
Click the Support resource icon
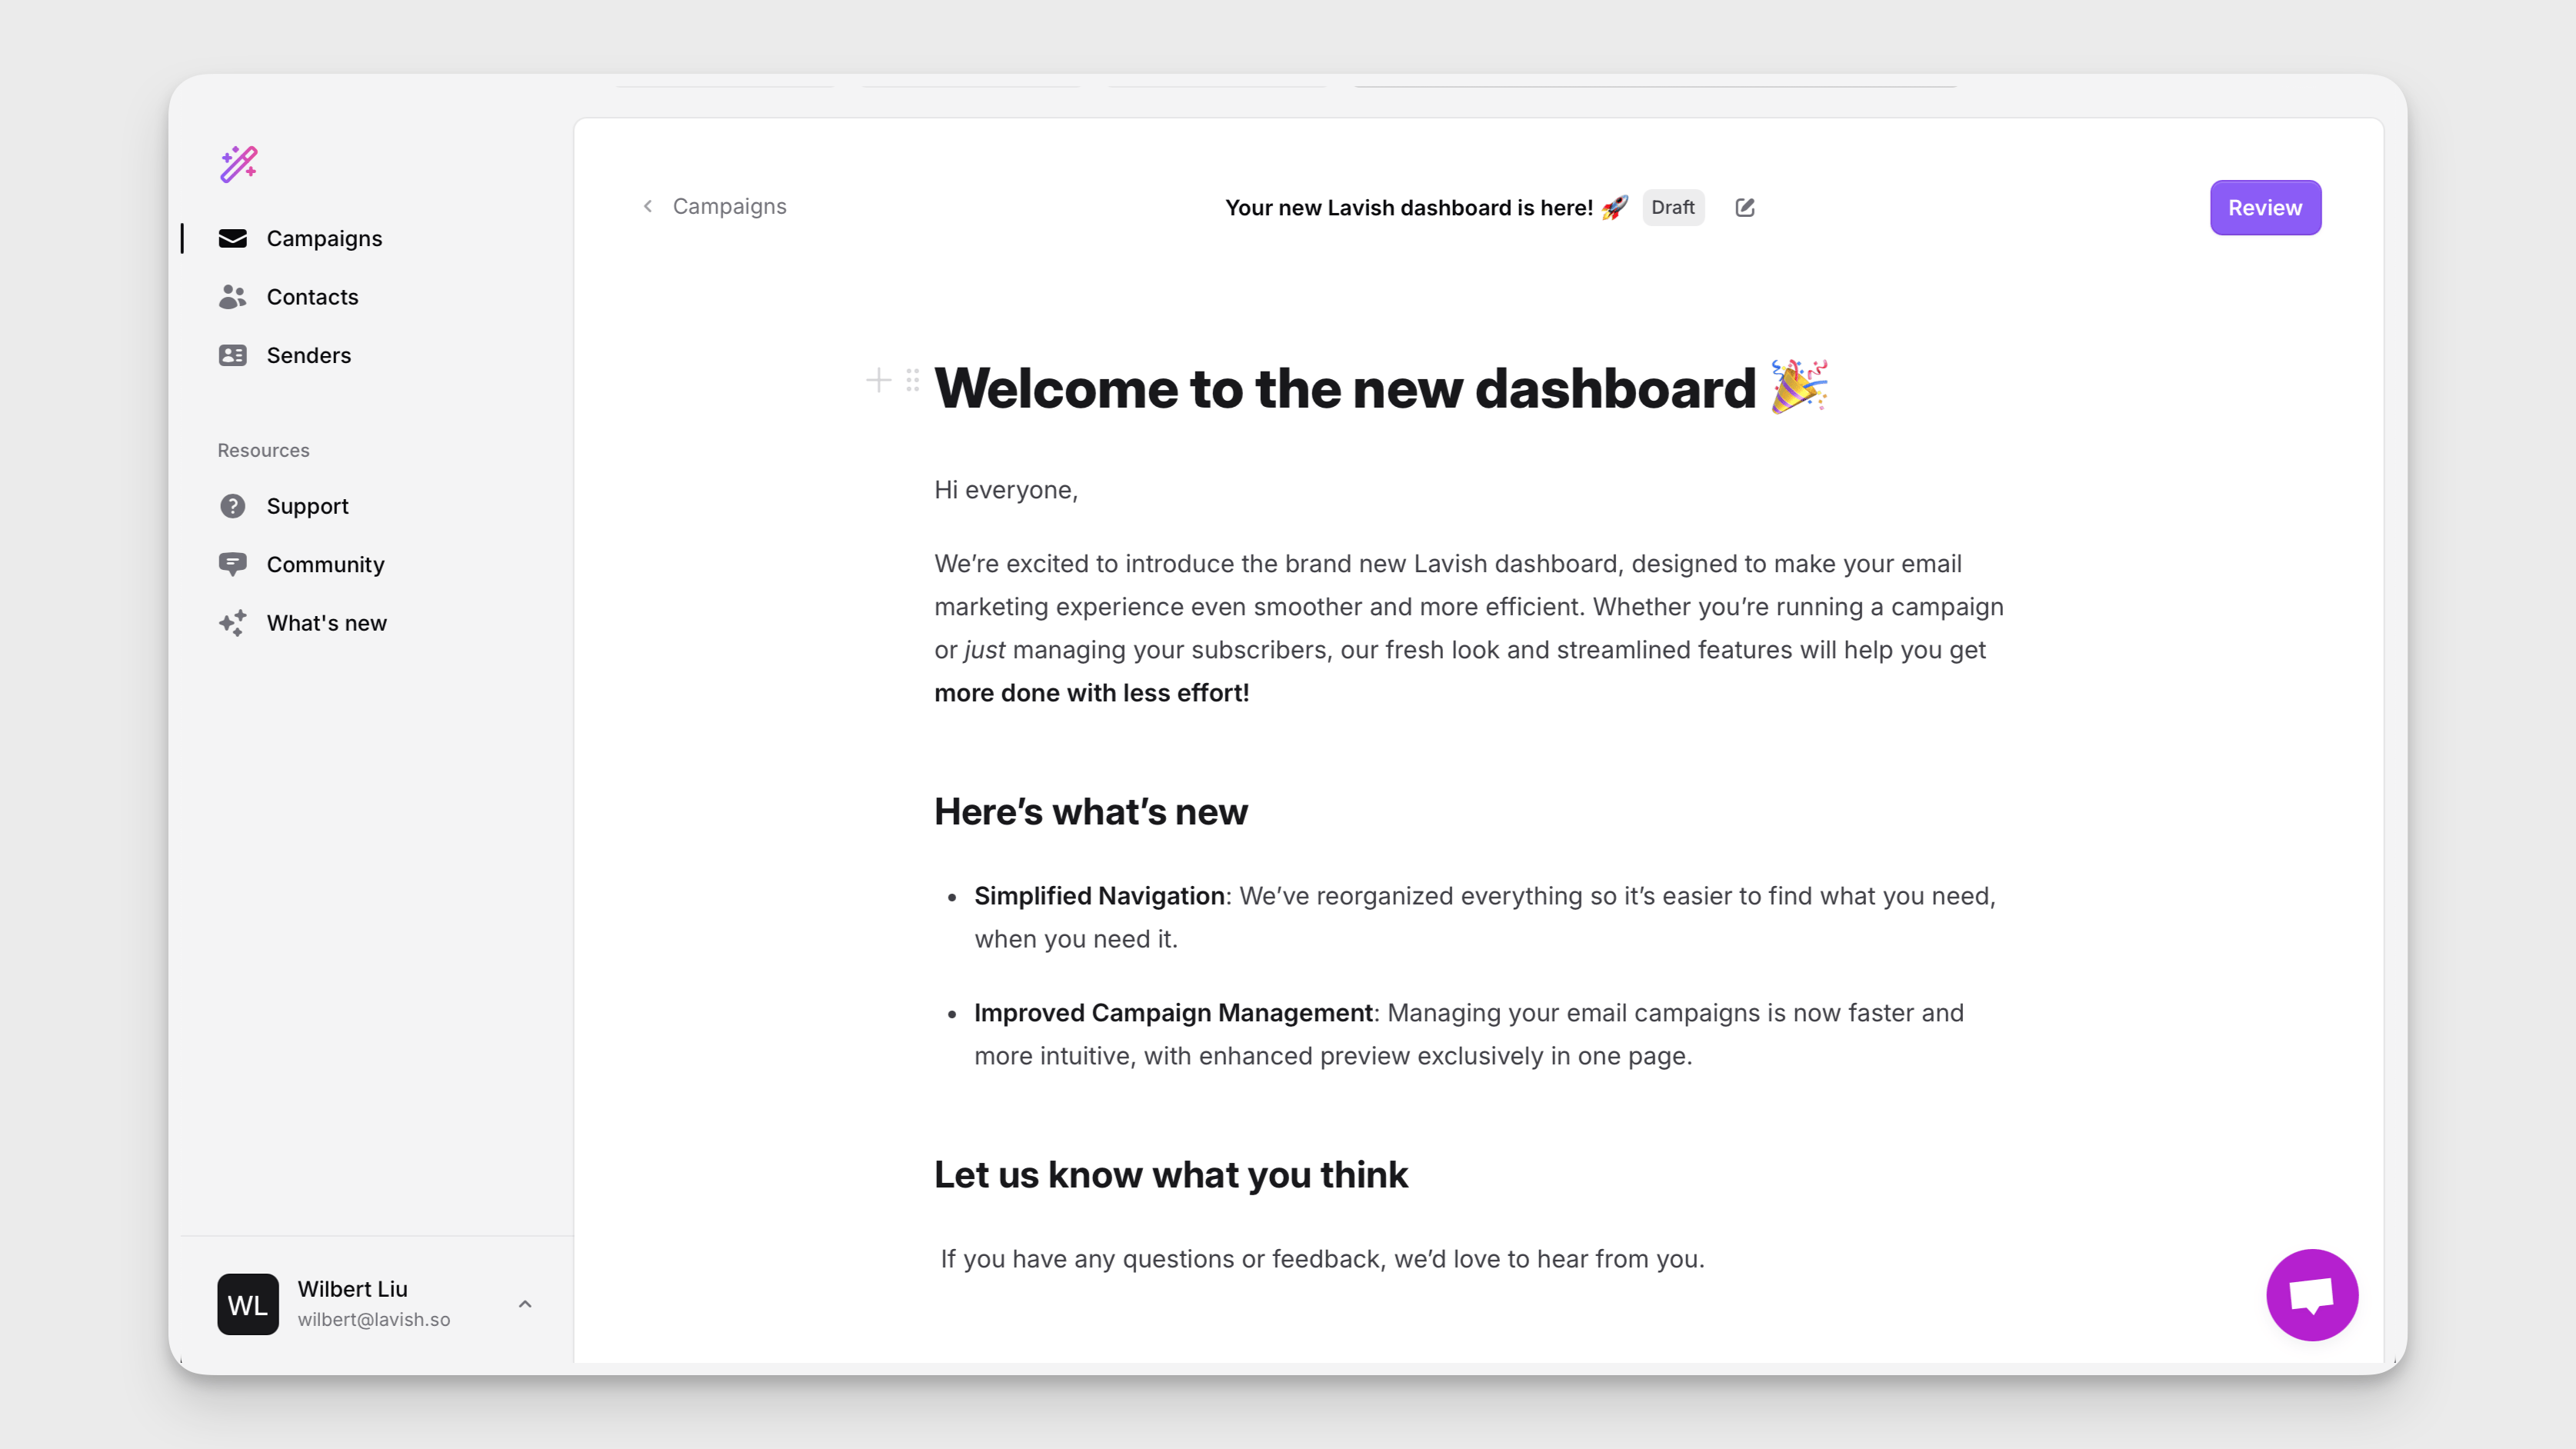click(232, 505)
